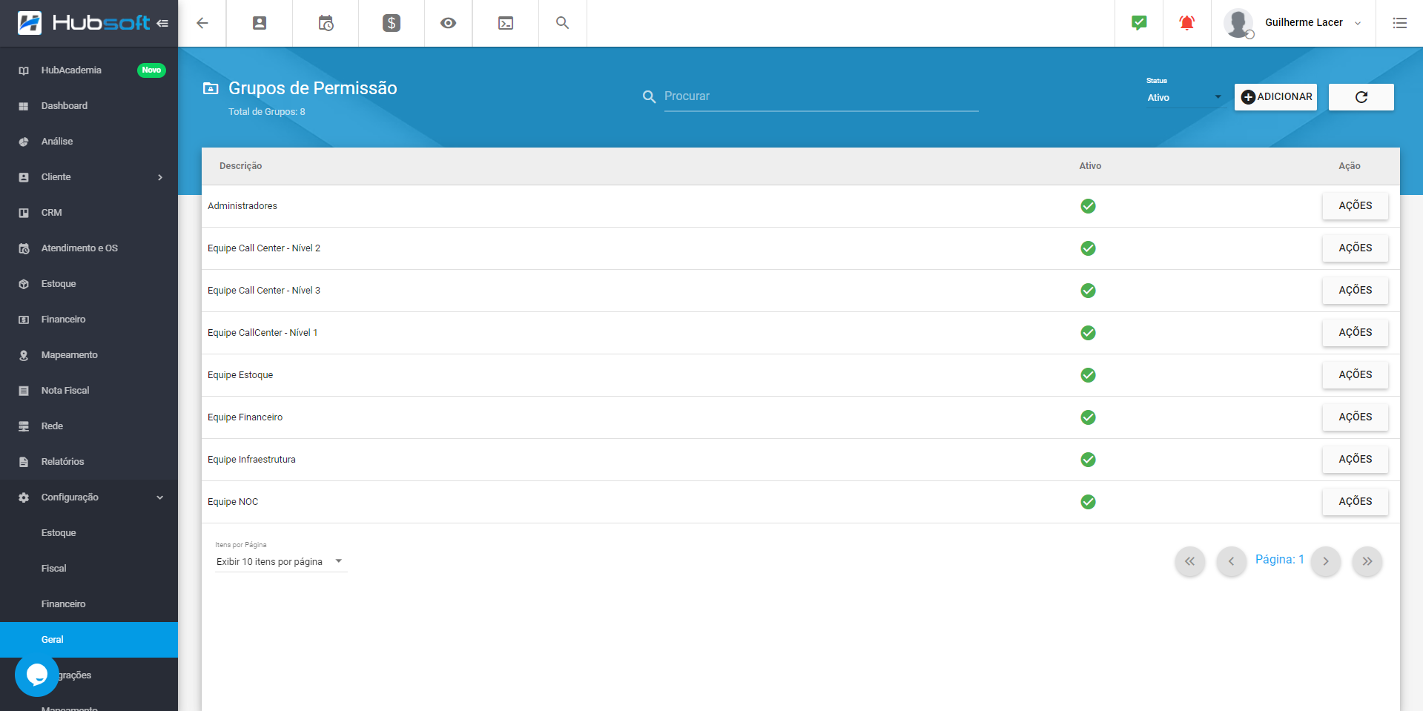The height and width of the screenshot is (711, 1423).
Task: Open Nota Fiscal in sidebar
Action: (89, 391)
